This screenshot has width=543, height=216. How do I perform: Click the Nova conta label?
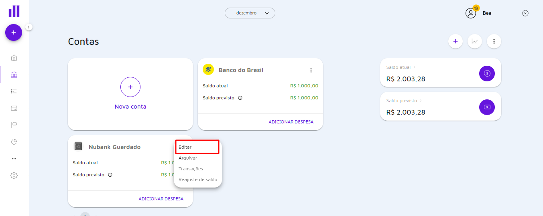[130, 107]
